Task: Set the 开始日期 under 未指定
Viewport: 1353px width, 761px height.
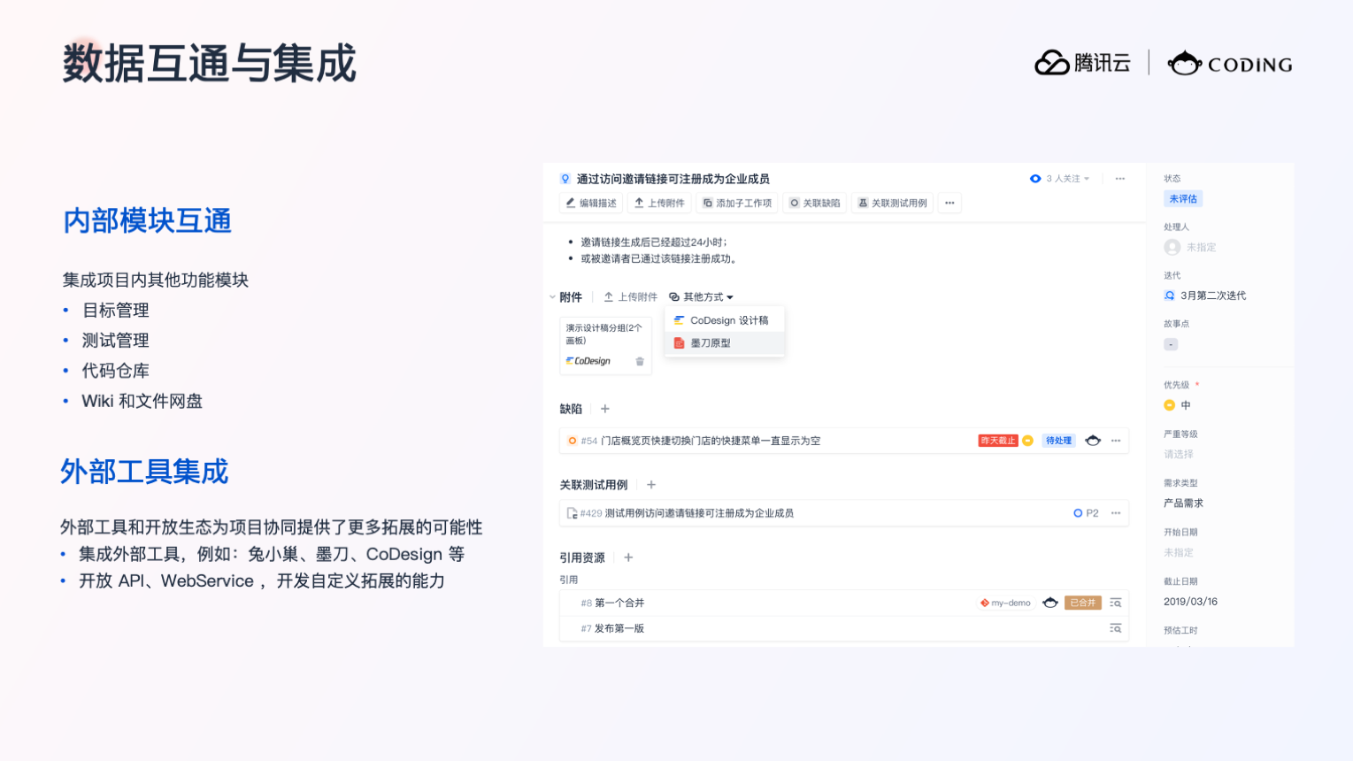Action: 1179,553
